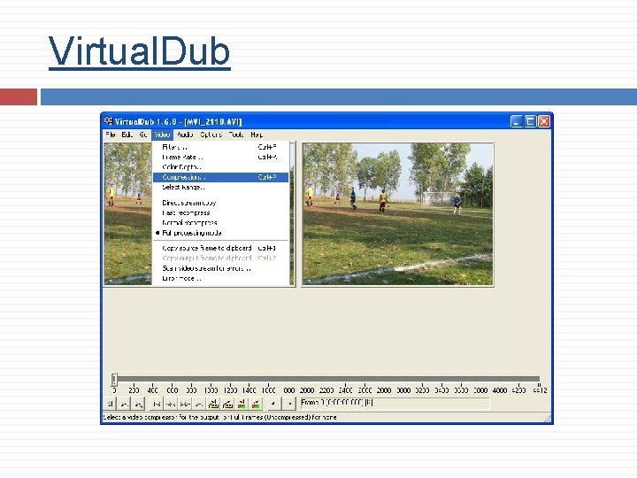Screen dimensions: 637x478
Task: Click the VirtualDub slide title link
Action: coord(140,51)
